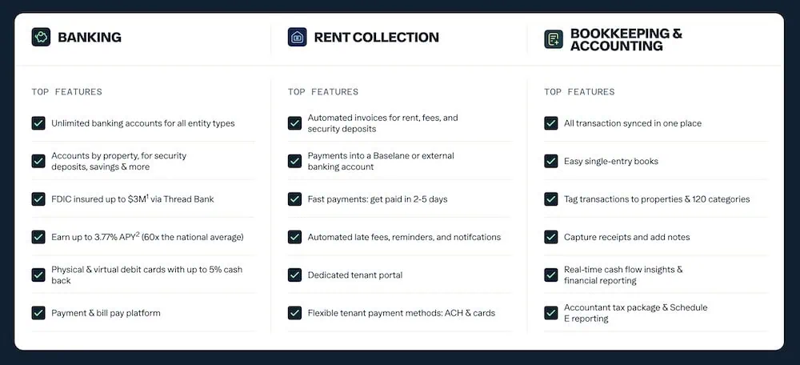Select the Banking column heading

90,37
